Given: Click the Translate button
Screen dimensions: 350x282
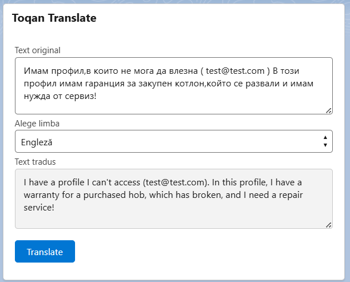Looking at the screenshot, I should (x=45, y=252).
